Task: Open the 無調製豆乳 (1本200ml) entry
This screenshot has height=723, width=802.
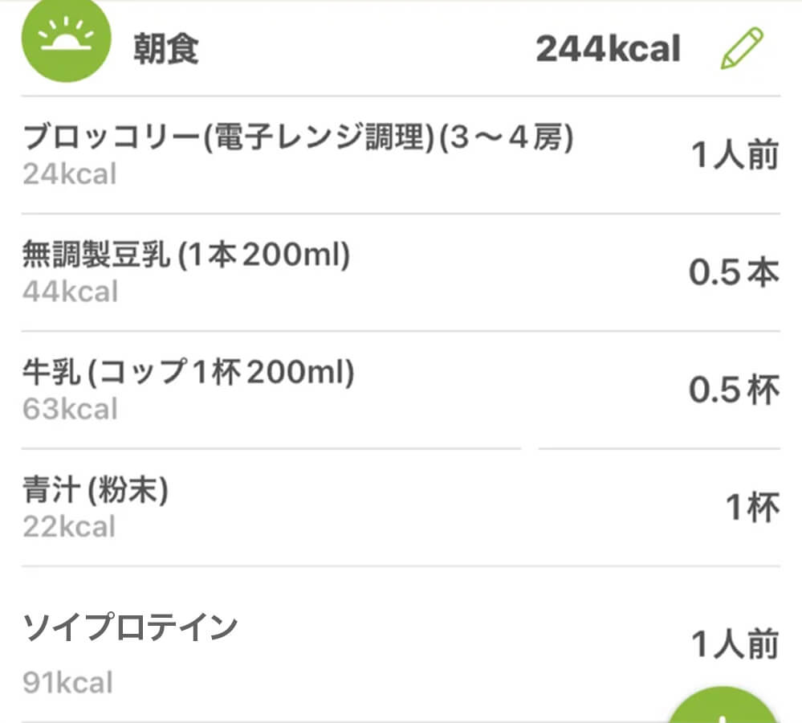Action: click(x=186, y=256)
